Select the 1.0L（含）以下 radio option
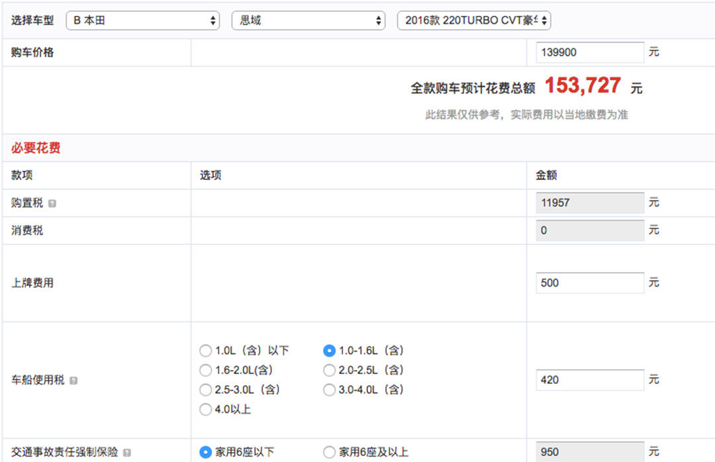 [x=205, y=351]
